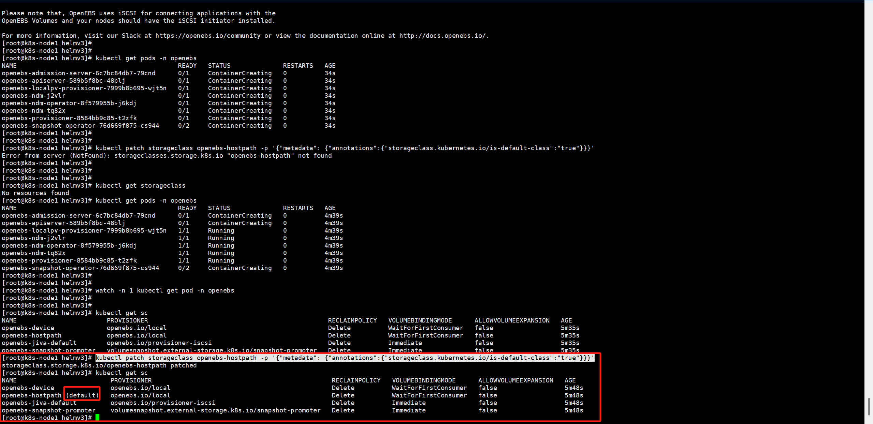This screenshot has height=424, width=873.
Task: Click the green cursor at the last prompt
Action: (98, 418)
